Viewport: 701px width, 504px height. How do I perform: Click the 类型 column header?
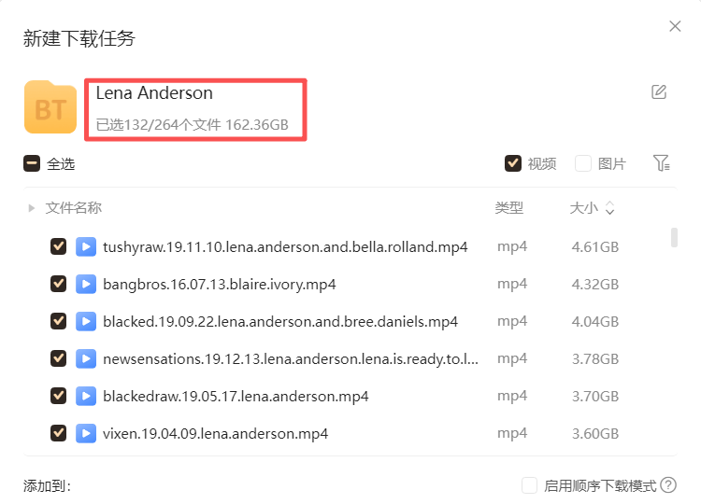click(x=509, y=208)
